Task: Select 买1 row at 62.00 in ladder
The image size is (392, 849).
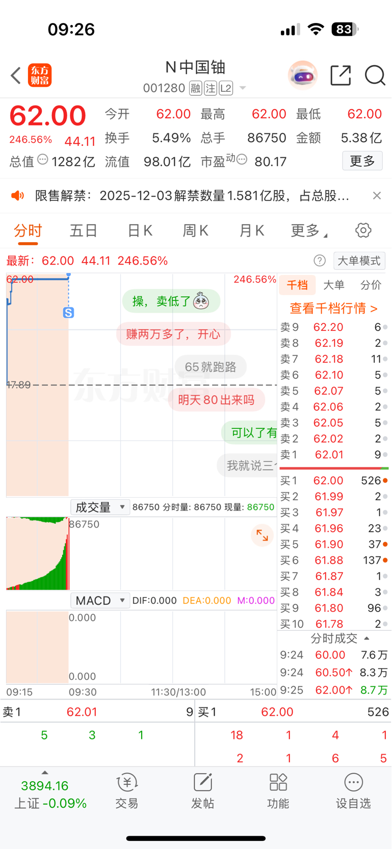Action: point(334,481)
